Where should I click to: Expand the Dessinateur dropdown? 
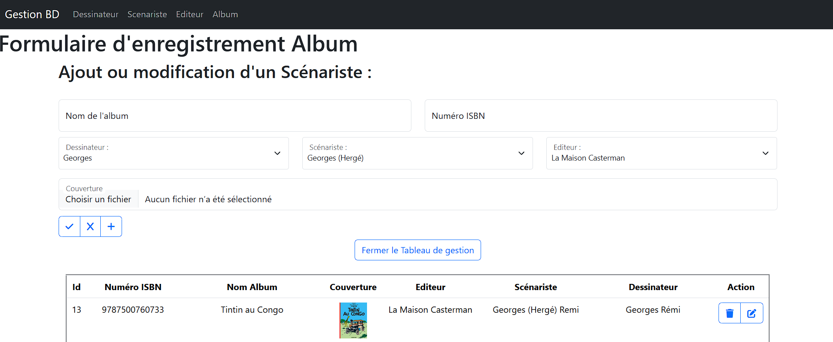pos(174,153)
